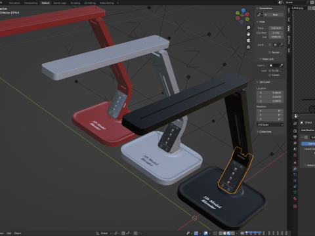The width and height of the screenshot is (315, 236).
Task: Collapse the View Lock subpanel
Action: pyautogui.click(x=261, y=59)
